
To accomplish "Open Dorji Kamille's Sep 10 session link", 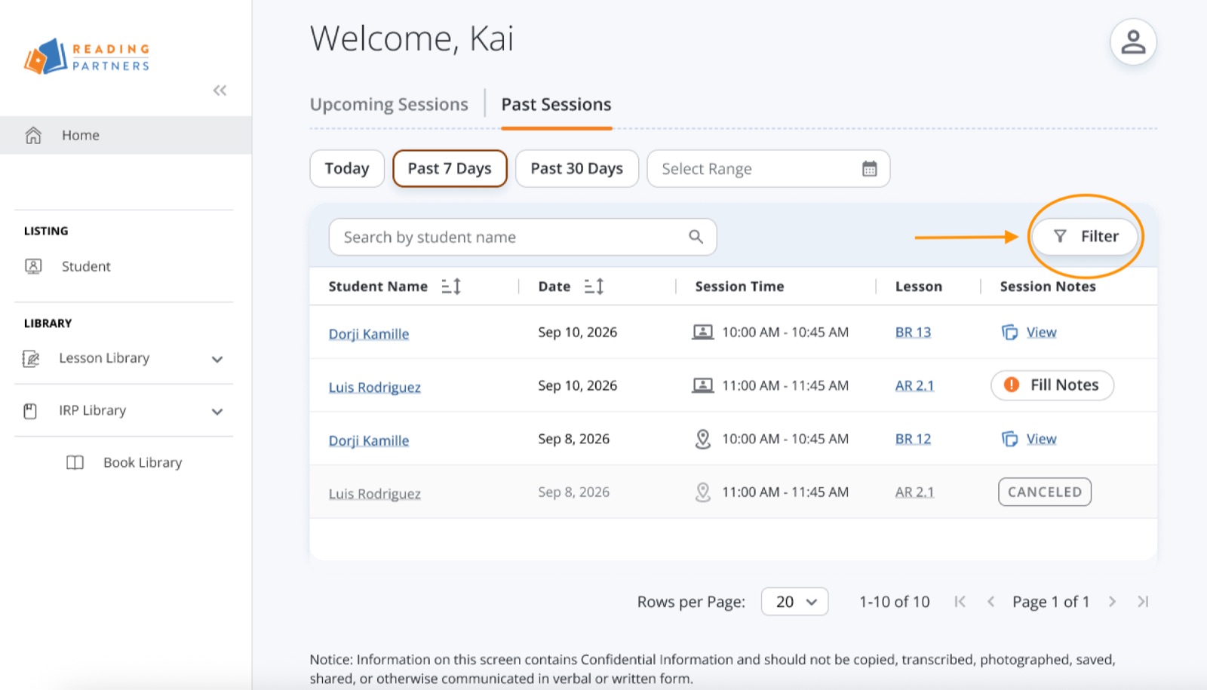I will [x=369, y=333].
